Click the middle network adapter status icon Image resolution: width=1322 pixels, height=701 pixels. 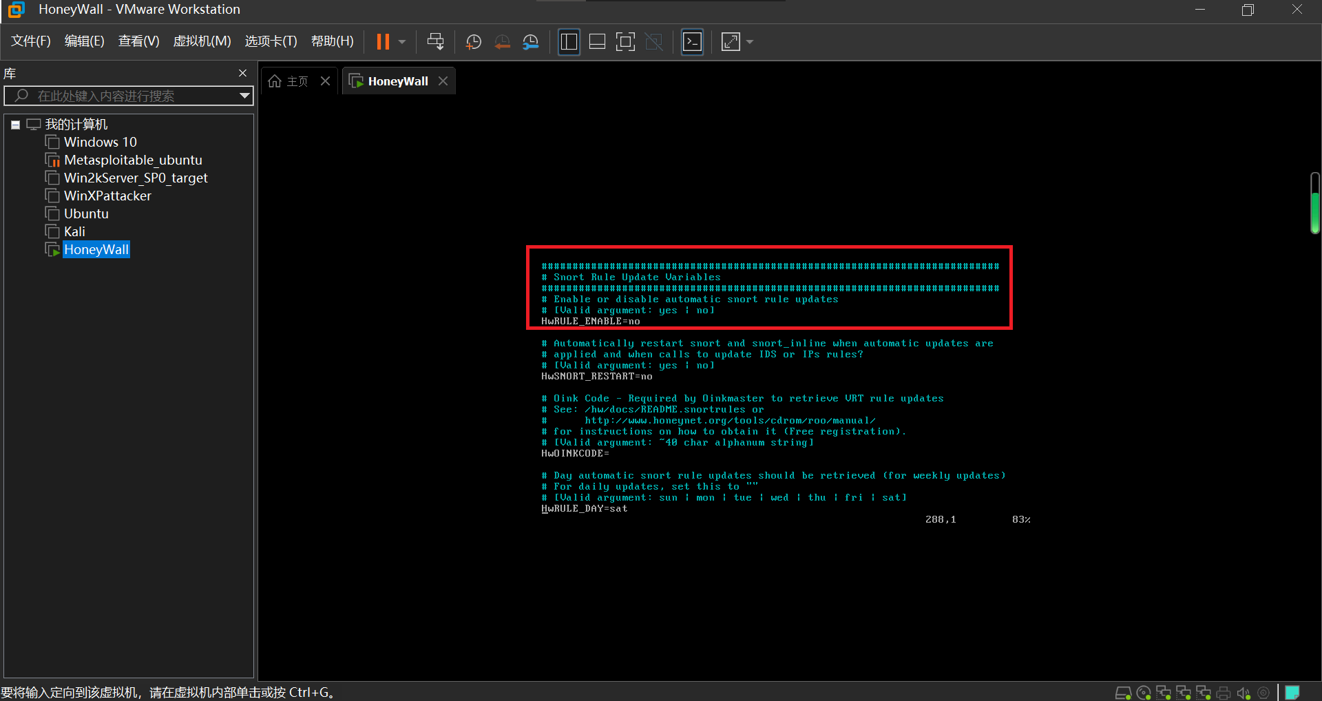pyautogui.click(x=1184, y=693)
